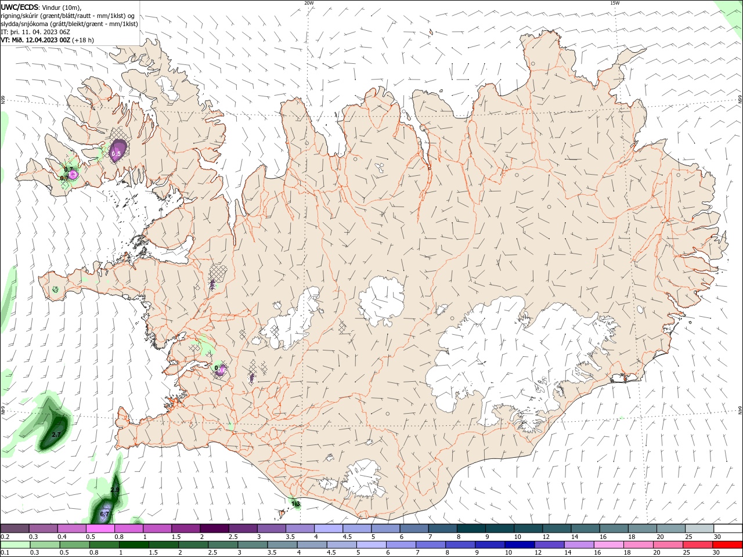Click the 'slydda/snjókoma' snow description line
The width and height of the screenshot is (743, 557).
[70, 24]
